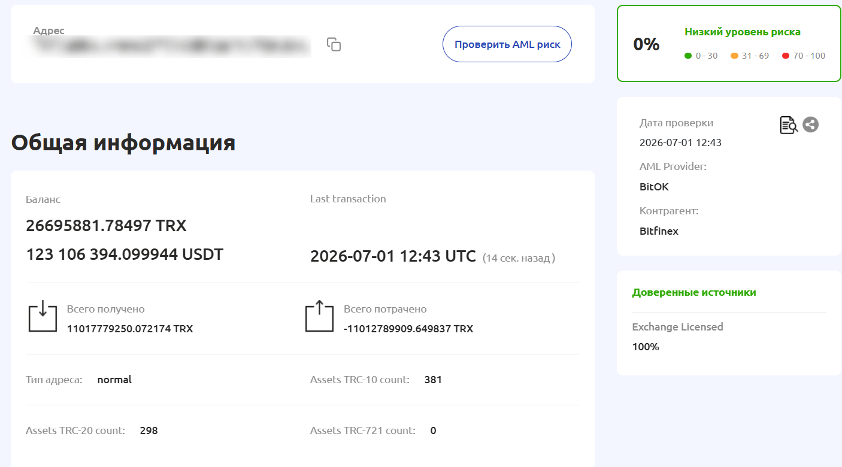The height and width of the screenshot is (467, 842).
Task: Click the Exchange Licensed label
Action: coord(678,327)
